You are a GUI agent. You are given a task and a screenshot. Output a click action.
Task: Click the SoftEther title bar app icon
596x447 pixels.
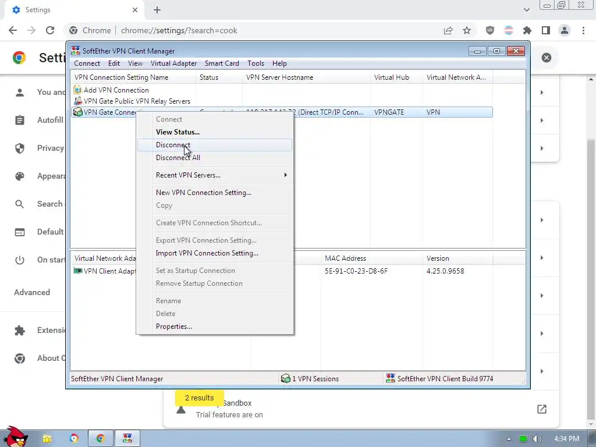[76, 51]
